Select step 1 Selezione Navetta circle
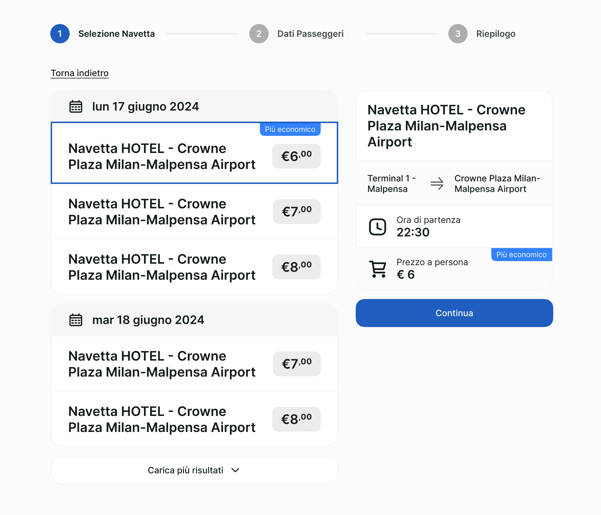 pyautogui.click(x=60, y=34)
